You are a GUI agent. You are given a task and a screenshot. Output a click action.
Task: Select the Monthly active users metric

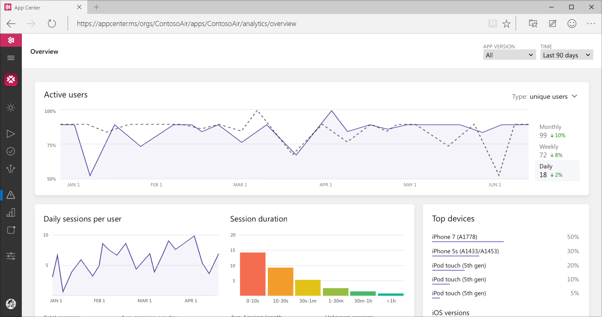557,131
